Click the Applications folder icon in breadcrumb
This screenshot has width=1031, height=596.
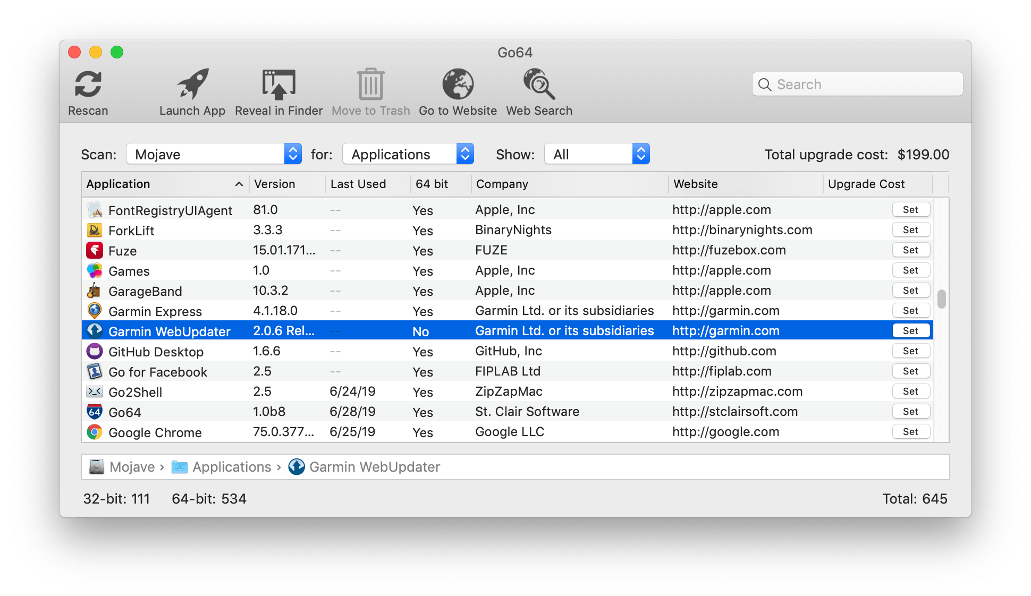180,467
